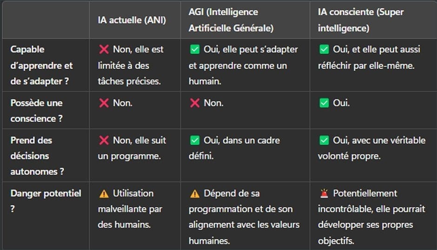Image resolution: width=437 pixels, height=250 pixels.
Task: Click row label 'Capable d'apprendre et de s'adapter ?'
Action: pyautogui.click(x=41, y=65)
